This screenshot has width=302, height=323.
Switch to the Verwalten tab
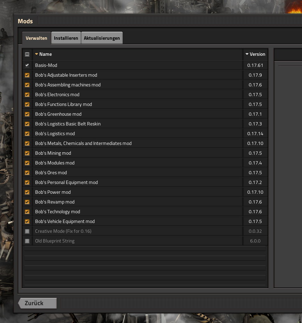click(37, 38)
